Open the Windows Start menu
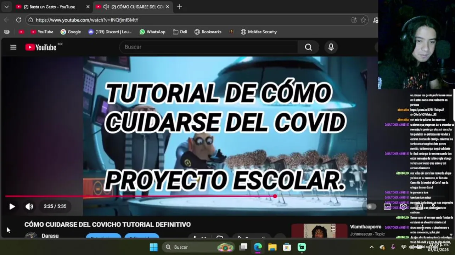The image size is (455, 255). (x=154, y=247)
